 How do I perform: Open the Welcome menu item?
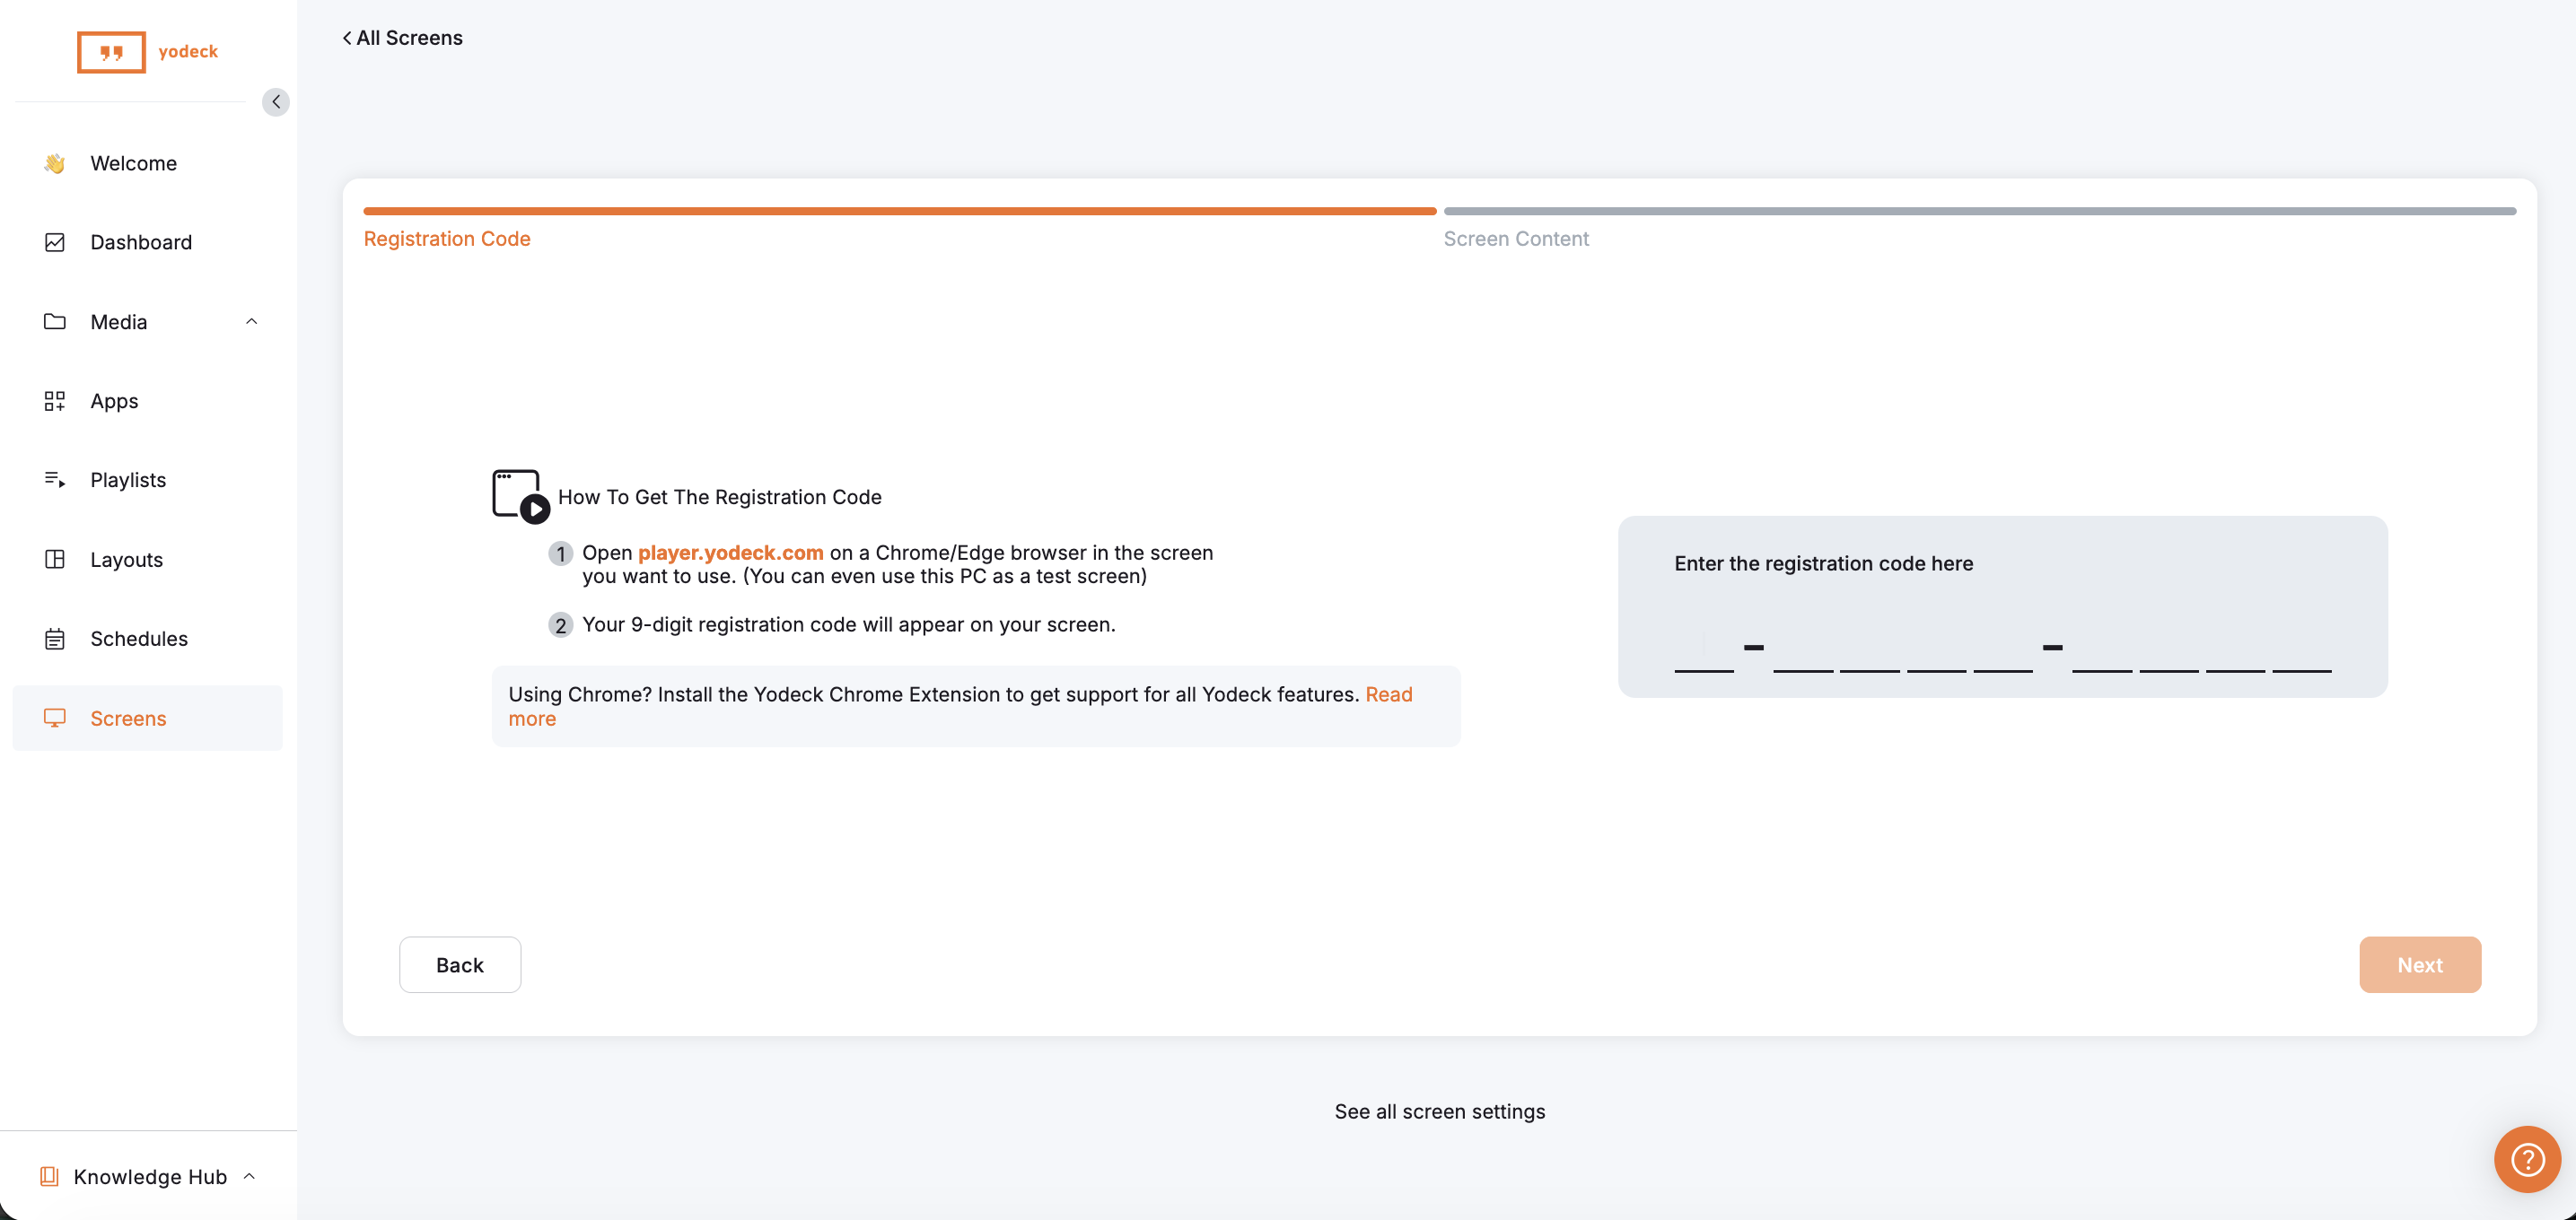(133, 163)
